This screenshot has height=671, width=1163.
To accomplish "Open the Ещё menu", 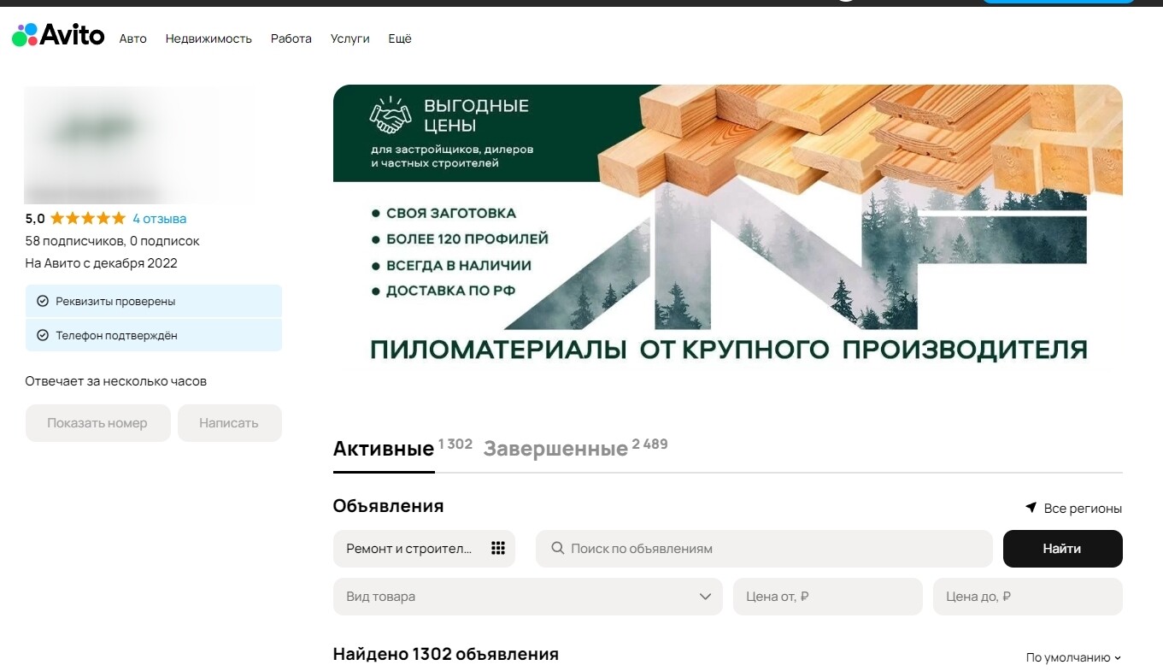I will pyautogui.click(x=400, y=39).
